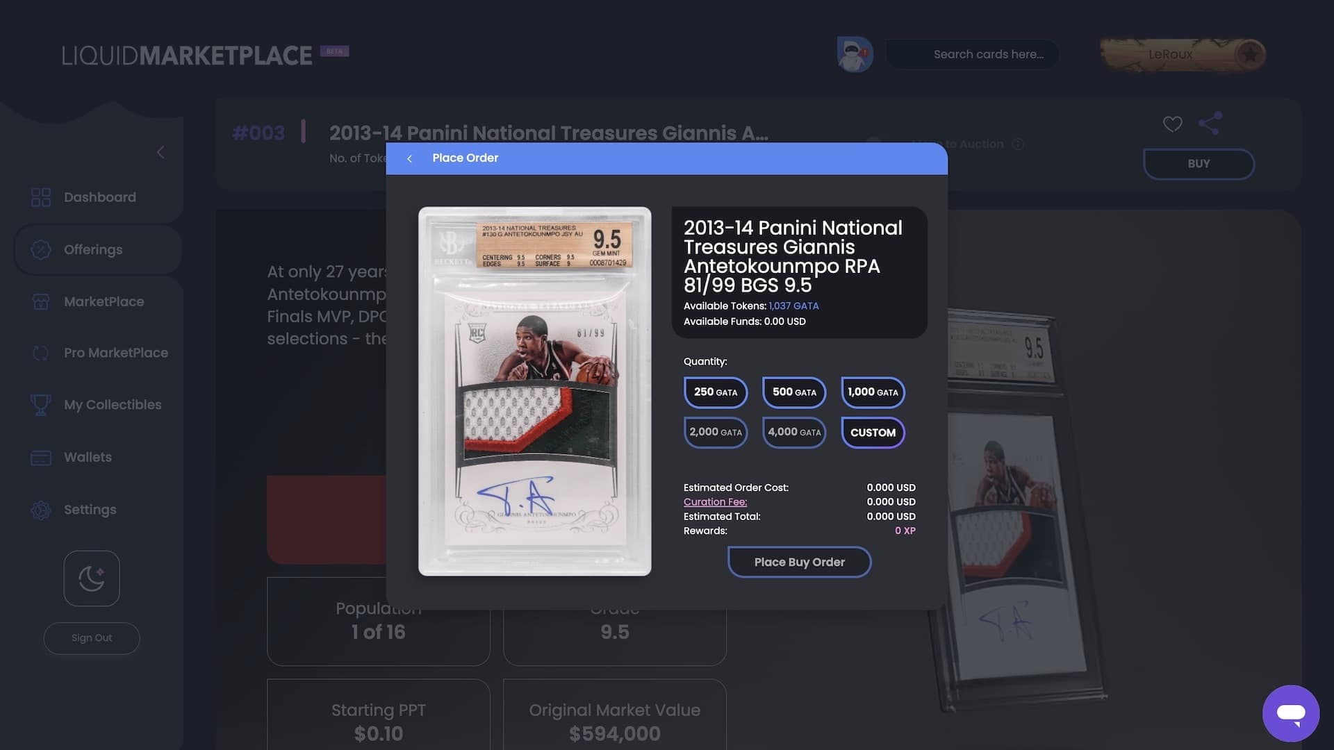Image resolution: width=1334 pixels, height=750 pixels.
Task: Click the BETA badge next to the logo
Action: pos(335,51)
